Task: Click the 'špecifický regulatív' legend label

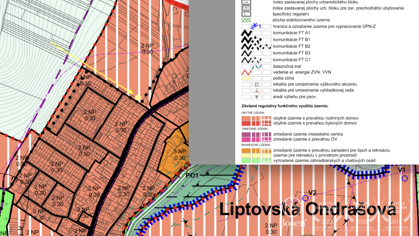Action: click(291, 14)
